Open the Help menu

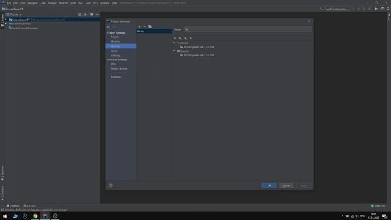point(114,3)
